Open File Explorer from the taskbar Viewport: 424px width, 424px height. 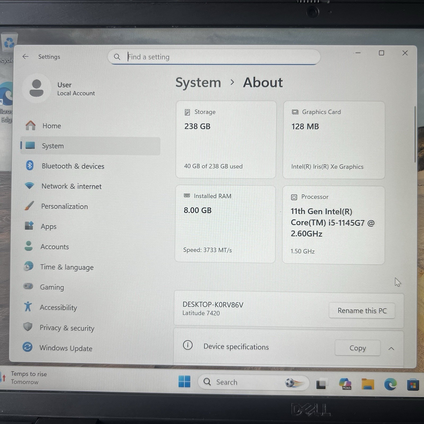click(x=368, y=384)
